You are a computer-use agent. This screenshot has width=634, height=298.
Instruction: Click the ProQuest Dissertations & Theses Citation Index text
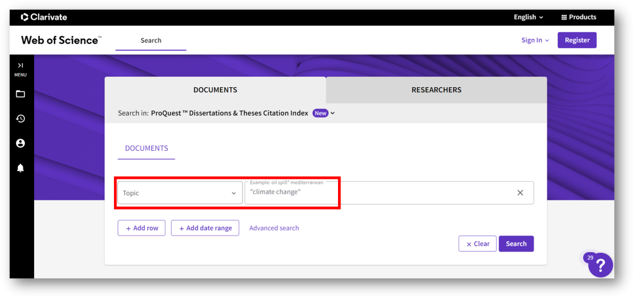[230, 113]
